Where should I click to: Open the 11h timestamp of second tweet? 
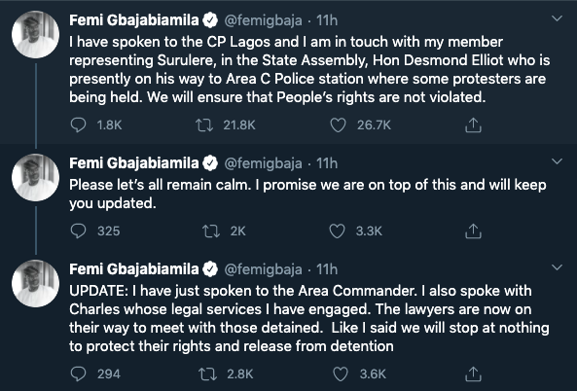[327, 163]
